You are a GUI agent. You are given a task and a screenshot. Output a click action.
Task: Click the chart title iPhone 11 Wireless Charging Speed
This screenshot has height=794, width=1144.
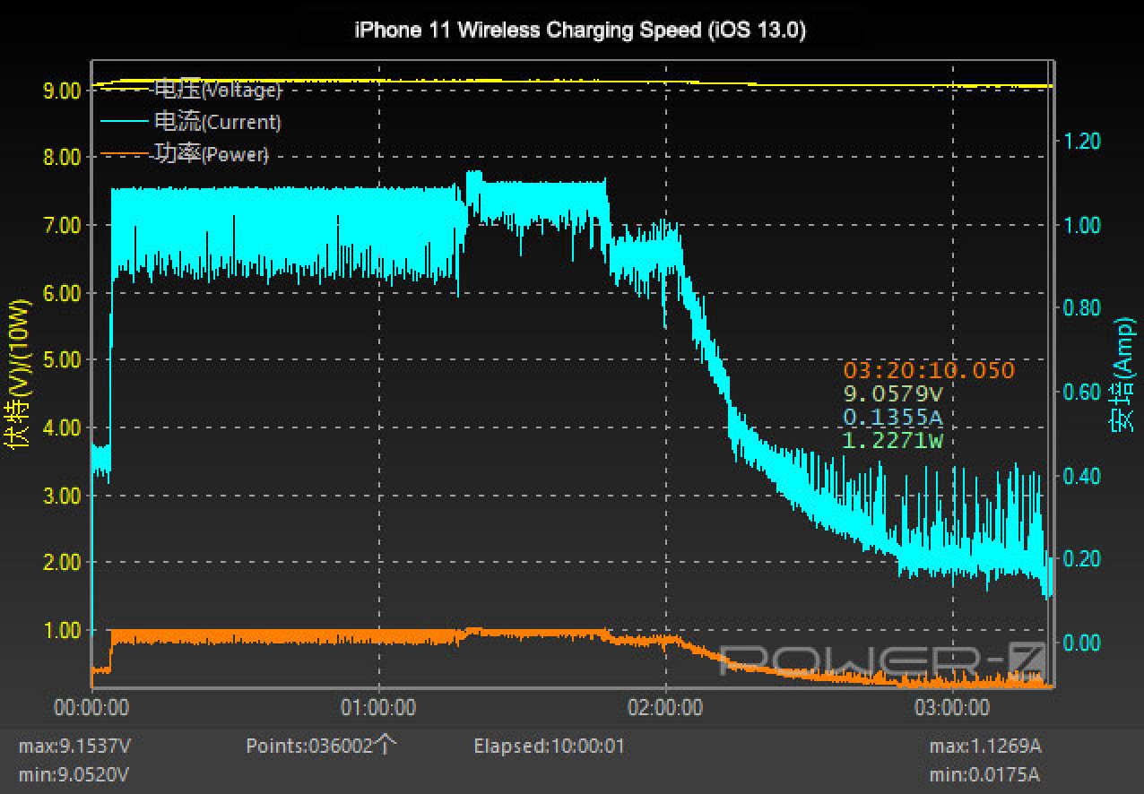click(580, 30)
